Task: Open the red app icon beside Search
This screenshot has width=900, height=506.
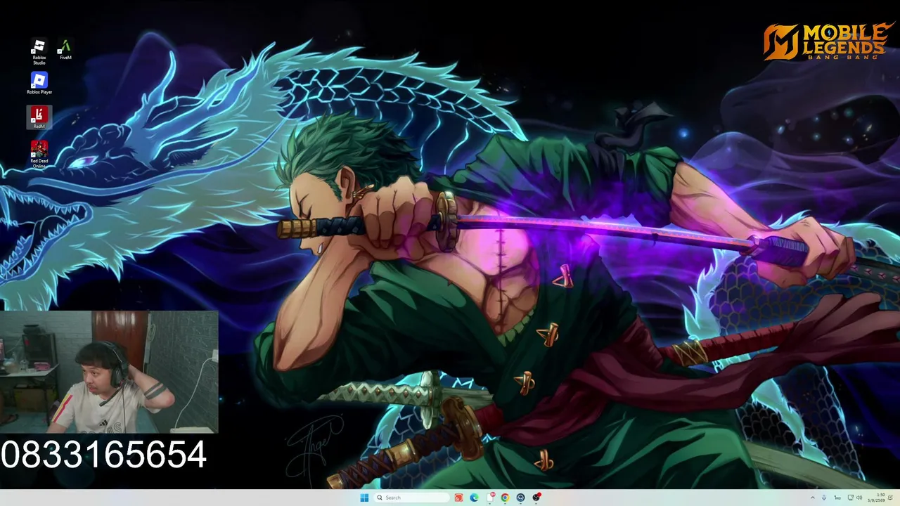Action: coord(458,498)
